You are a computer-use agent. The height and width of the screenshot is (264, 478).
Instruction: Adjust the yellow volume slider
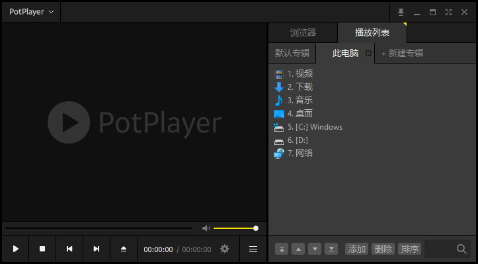click(235, 228)
